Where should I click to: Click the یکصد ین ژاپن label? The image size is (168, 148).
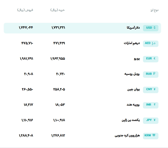point(131,120)
